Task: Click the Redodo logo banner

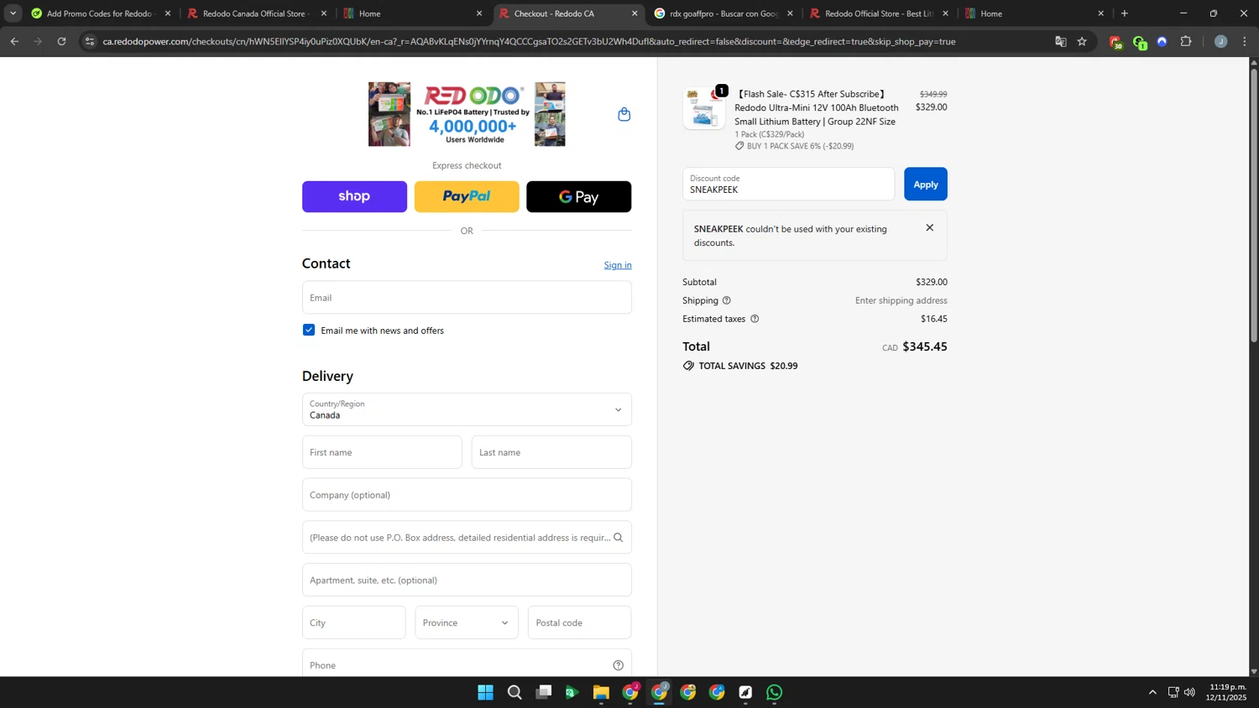Action: click(x=467, y=114)
